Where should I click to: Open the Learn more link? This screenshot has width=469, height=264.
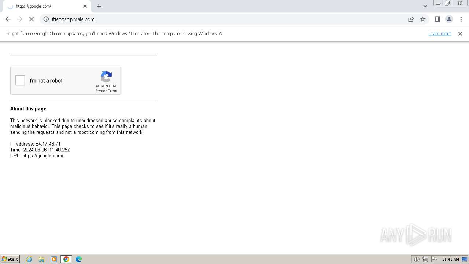click(440, 33)
